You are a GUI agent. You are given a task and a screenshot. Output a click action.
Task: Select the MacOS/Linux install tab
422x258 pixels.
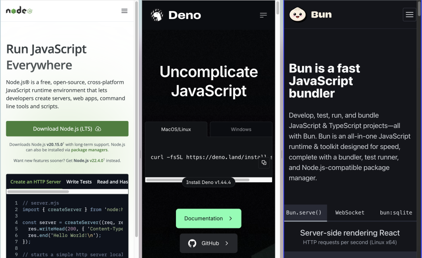176,129
